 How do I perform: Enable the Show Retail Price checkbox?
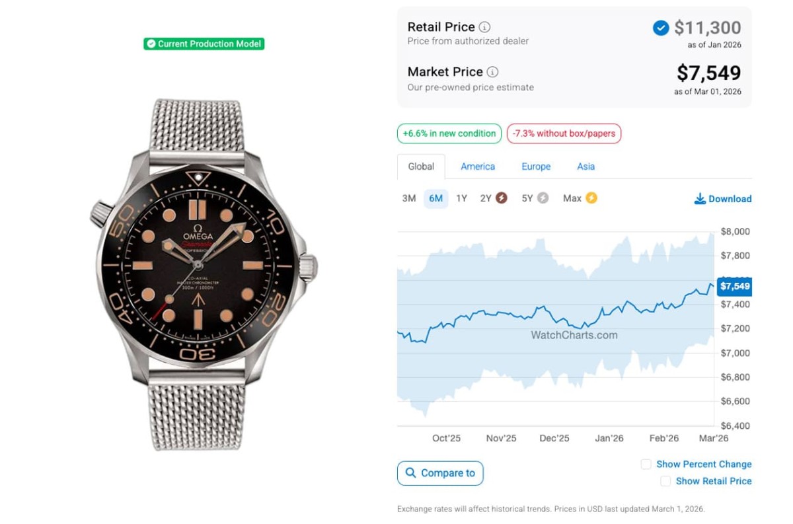click(x=665, y=481)
